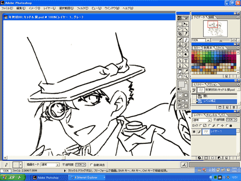Switch to the スタイル tab
The height and width of the screenshot is (181, 241).
click(220, 48)
